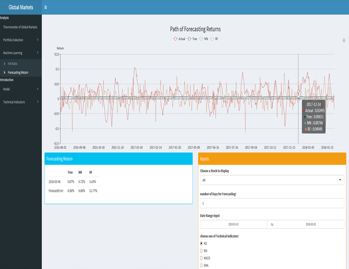
Task: Toggle the sidebar with the hamburger icon
Action: coord(45,7)
